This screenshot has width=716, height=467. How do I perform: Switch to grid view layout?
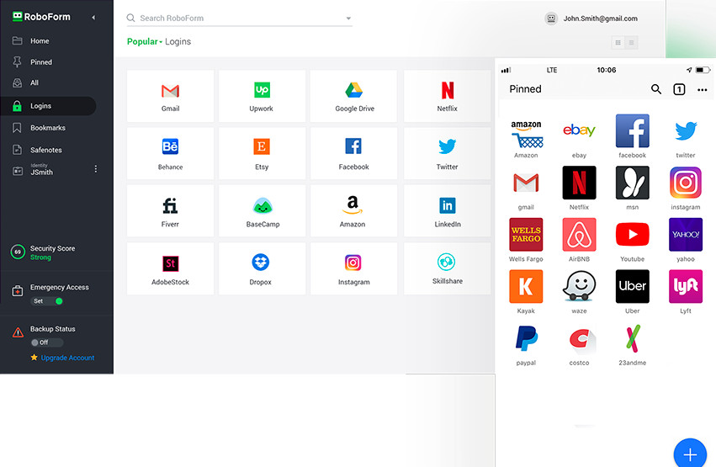tap(618, 42)
